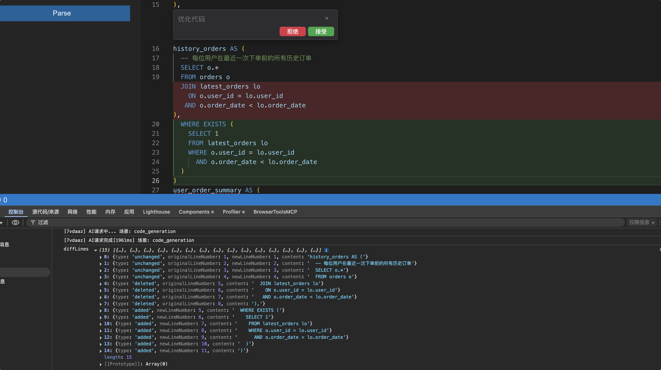The width and height of the screenshot is (661, 370).
Task: Expand diffLines item 0 entry
Action: [101, 257]
